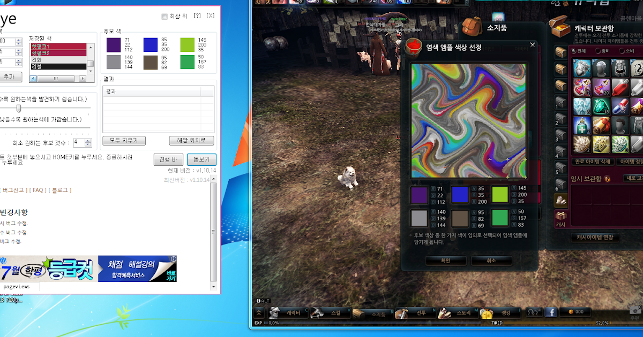643x337 pixels.
Task: Click the help icon next to 임시 보관함
Action: 607,179
